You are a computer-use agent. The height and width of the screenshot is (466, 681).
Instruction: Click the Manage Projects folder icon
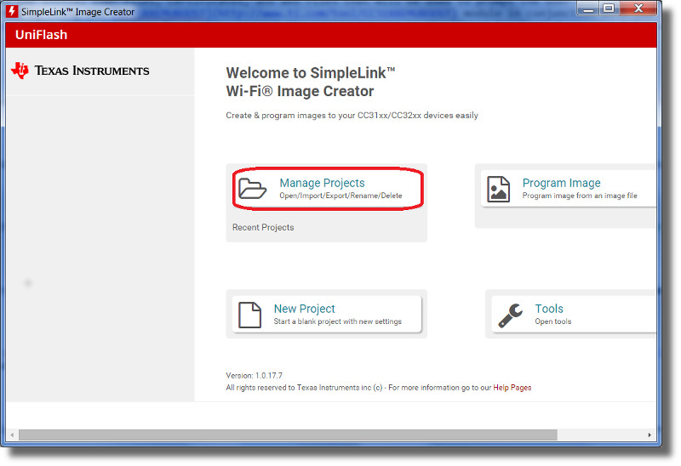click(253, 189)
